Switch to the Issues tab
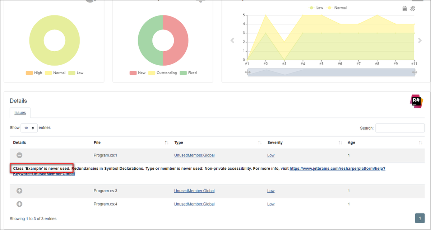The width and height of the screenshot is (431, 230). coord(20,113)
